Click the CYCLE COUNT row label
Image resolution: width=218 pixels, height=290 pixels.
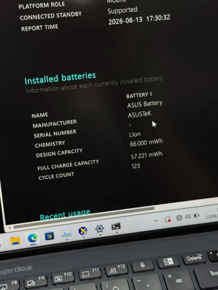[x=56, y=176]
